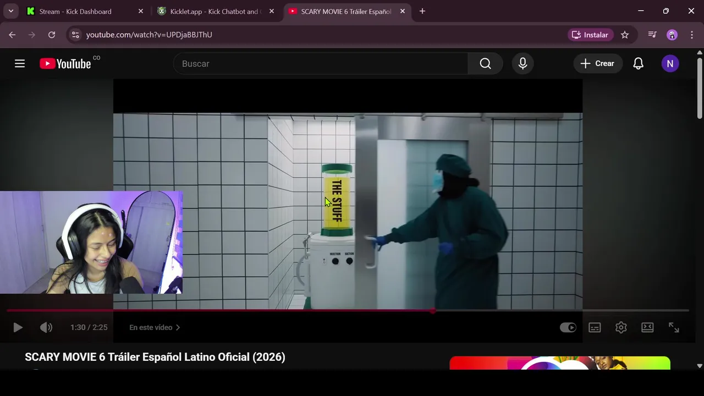Focus the Buscar search field
This screenshot has width=704, height=396.
pyautogui.click(x=321, y=64)
